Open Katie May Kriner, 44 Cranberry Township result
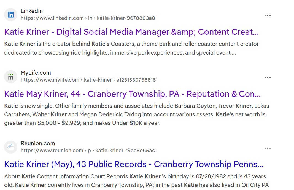Viewport: 294px width, 190px height. (x=132, y=94)
